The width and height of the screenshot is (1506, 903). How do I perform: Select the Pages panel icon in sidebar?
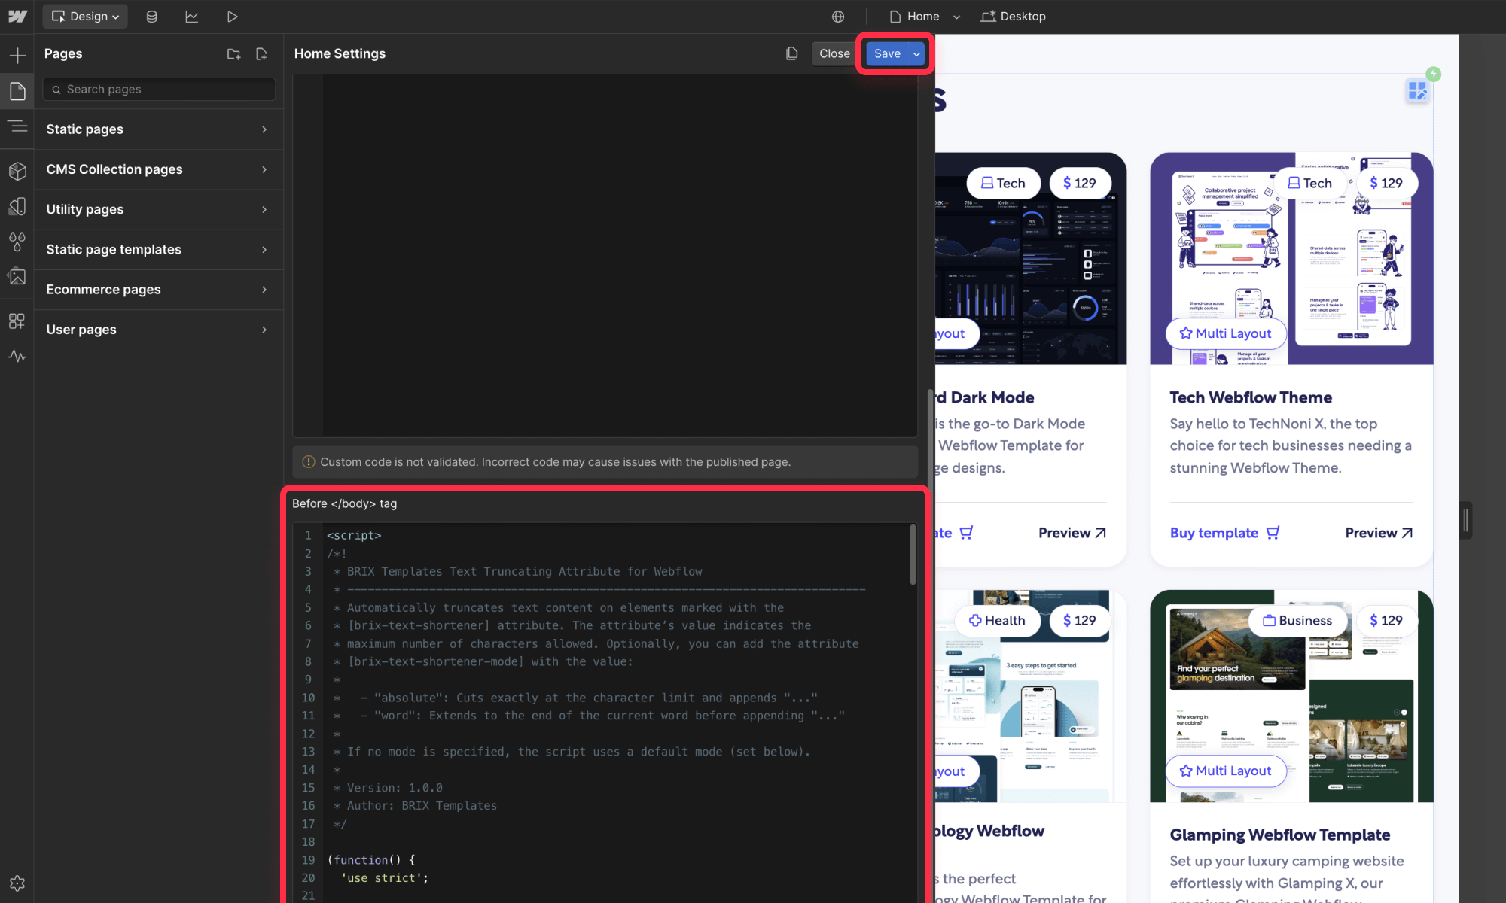(x=17, y=91)
